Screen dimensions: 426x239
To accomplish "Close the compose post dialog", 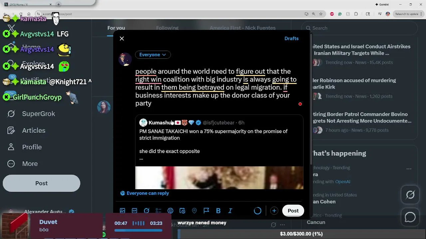I will (x=122, y=39).
